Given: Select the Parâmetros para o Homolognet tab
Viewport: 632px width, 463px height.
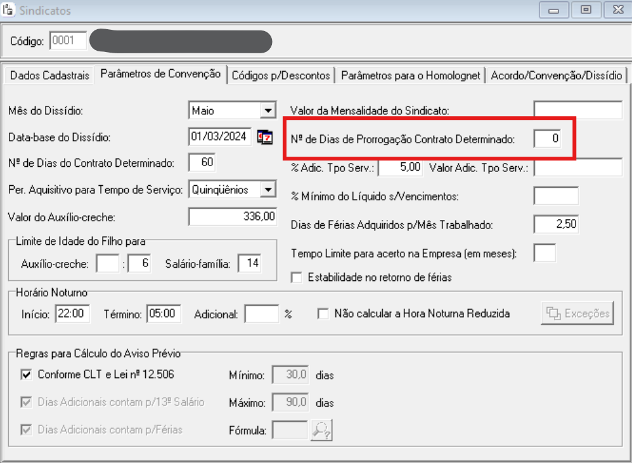Looking at the screenshot, I should click(410, 75).
